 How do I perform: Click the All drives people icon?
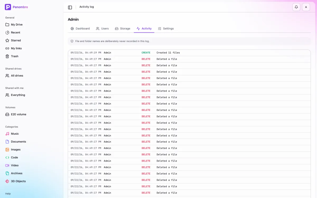pos(7,76)
